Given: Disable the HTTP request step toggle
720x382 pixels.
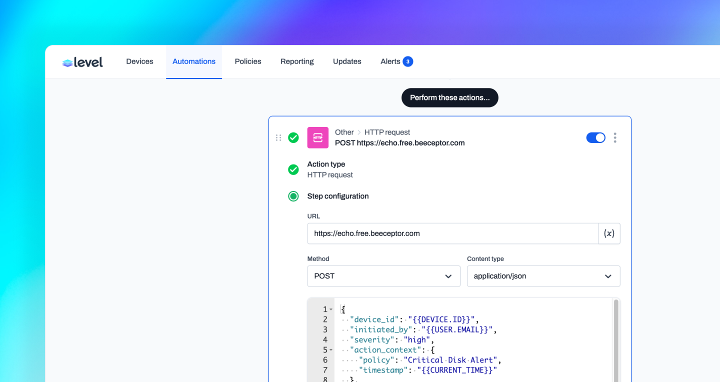Looking at the screenshot, I should click(x=595, y=137).
